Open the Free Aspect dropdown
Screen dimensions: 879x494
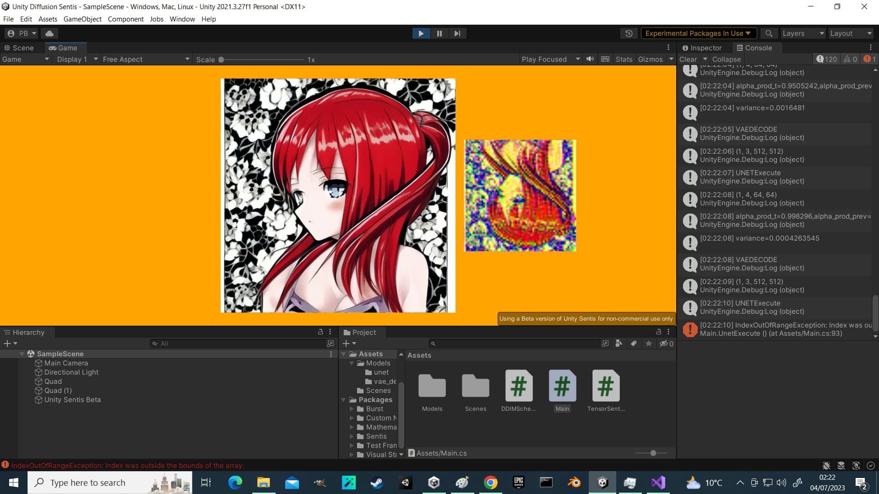(x=146, y=59)
